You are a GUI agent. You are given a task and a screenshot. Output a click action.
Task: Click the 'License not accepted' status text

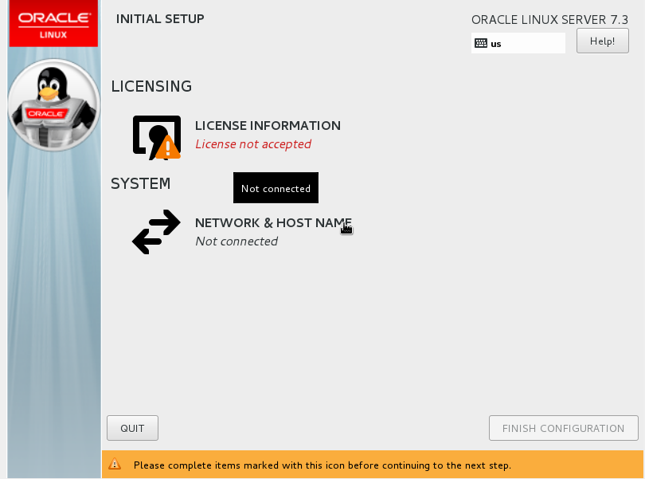point(253,144)
